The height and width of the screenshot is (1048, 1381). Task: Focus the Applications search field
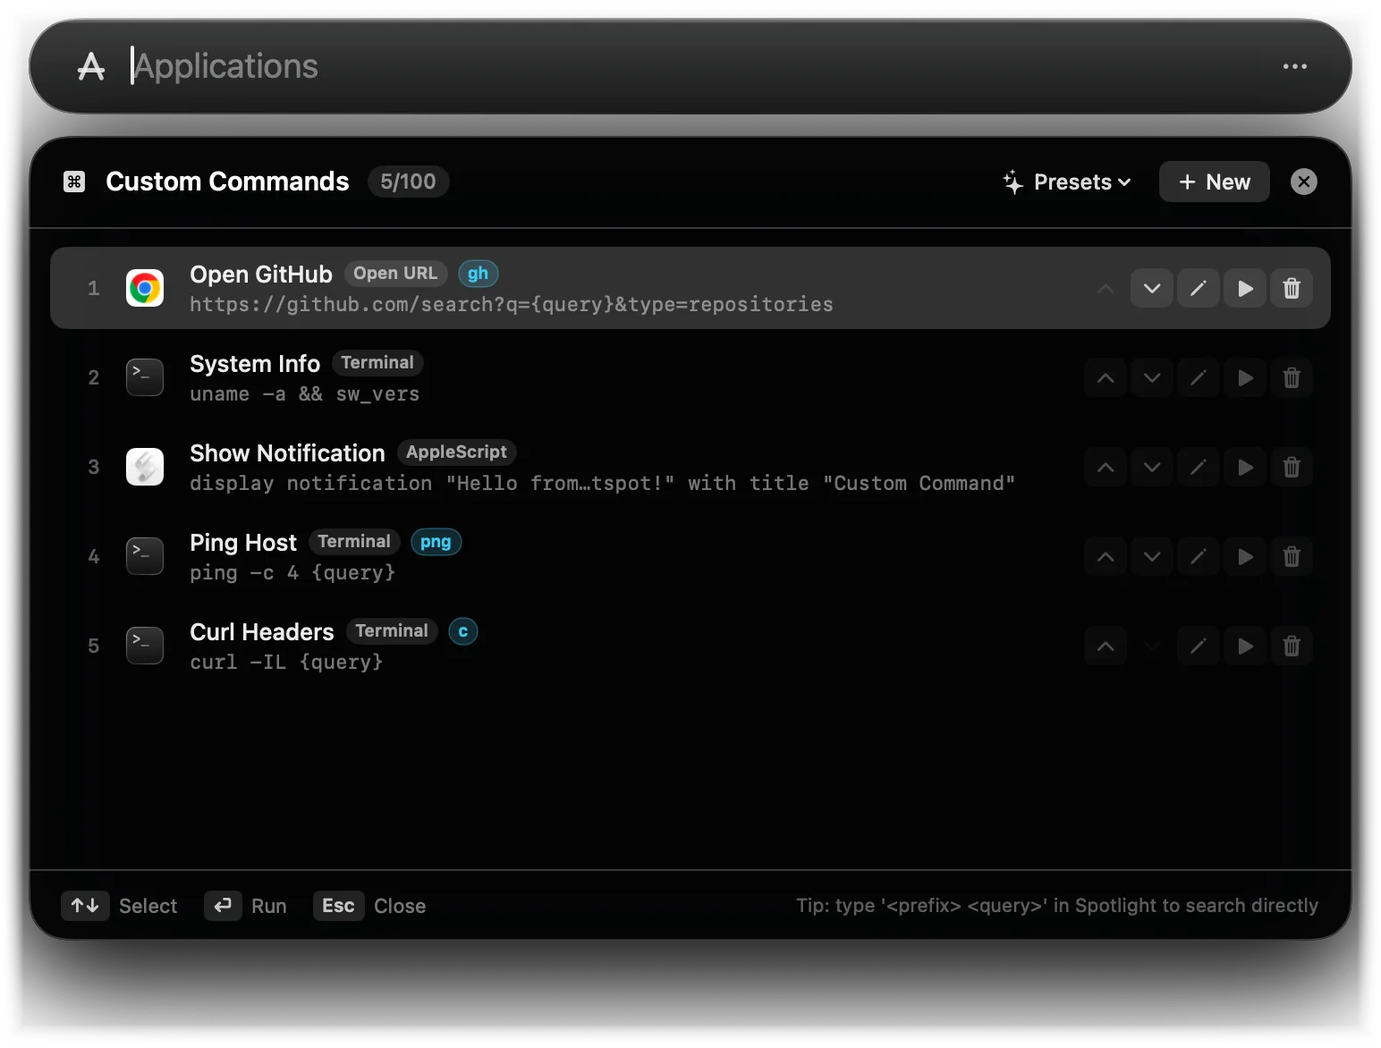click(689, 66)
